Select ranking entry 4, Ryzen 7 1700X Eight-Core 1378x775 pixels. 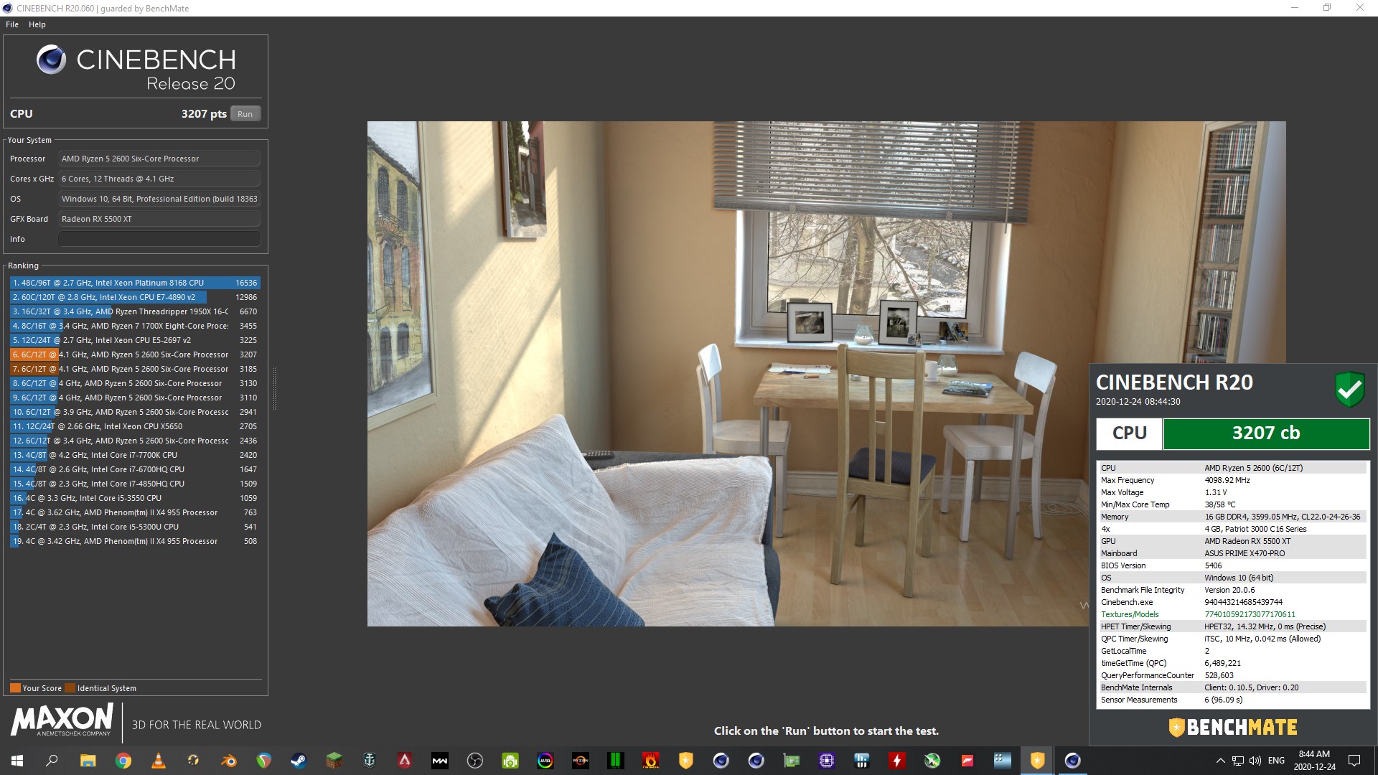[135, 326]
